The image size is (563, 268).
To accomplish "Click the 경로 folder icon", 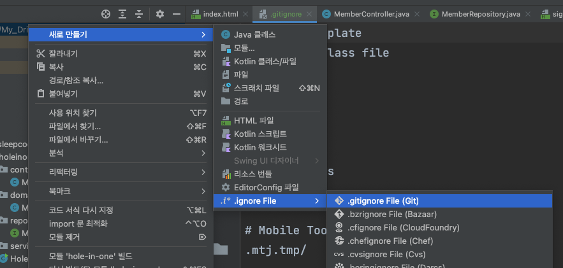I will coord(226,101).
